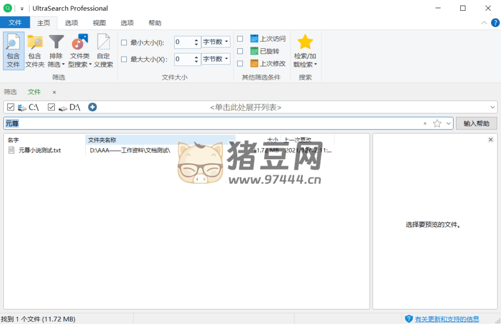This screenshot has height=324, width=501.
Task: Decrease the maximum size spinner value
Action: (x=196, y=62)
